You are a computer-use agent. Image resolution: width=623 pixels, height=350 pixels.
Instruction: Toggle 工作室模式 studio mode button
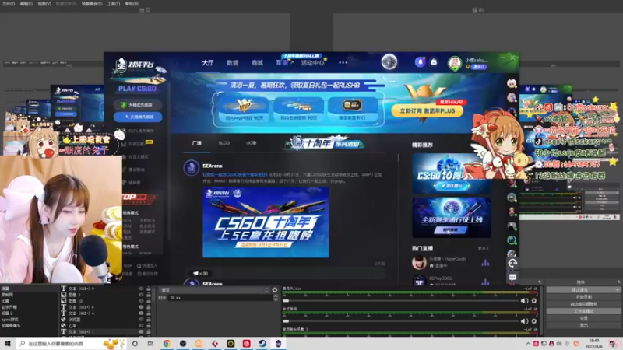pos(583,311)
